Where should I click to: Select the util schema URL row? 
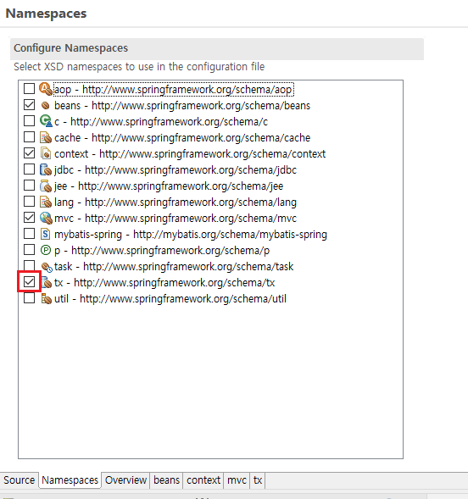[170, 299]
